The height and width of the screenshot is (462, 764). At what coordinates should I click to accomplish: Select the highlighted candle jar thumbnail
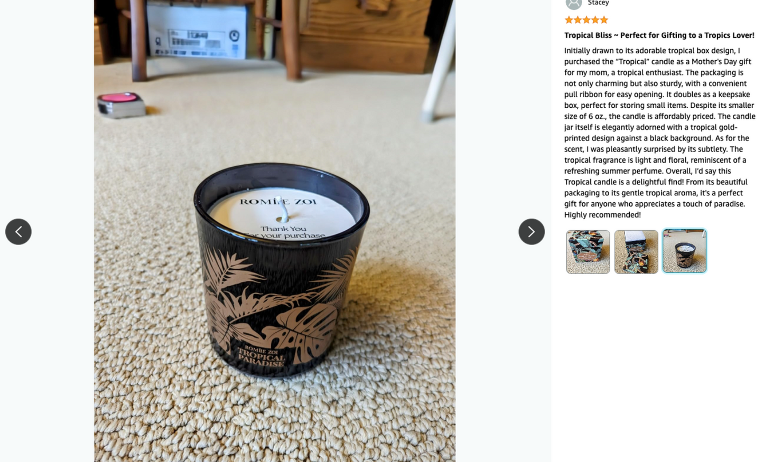point(684,251)
